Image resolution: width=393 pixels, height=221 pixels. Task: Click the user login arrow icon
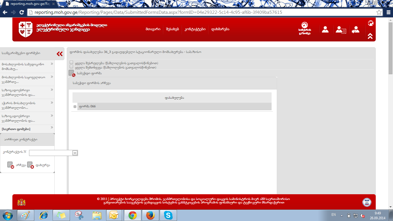356,30
